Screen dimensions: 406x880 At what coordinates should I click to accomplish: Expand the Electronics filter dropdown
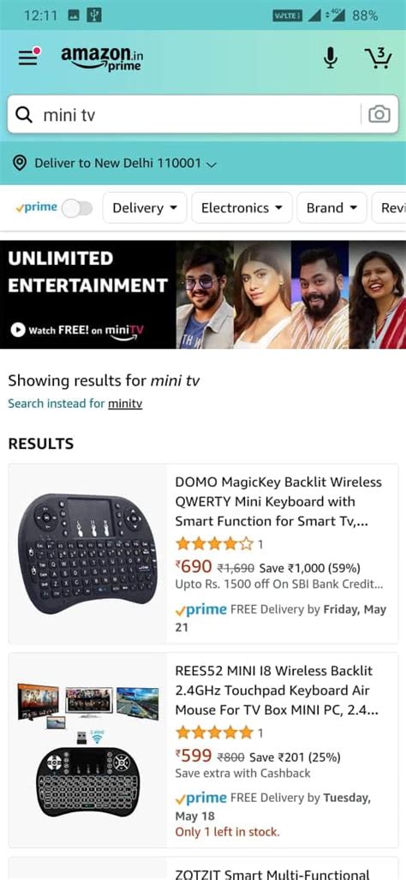[242, 208]
